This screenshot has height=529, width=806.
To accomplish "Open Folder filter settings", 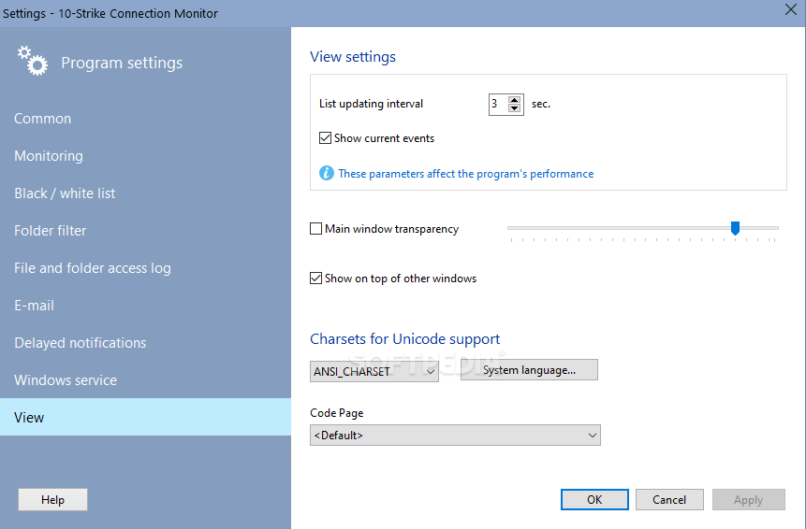I will pos(145,231).
